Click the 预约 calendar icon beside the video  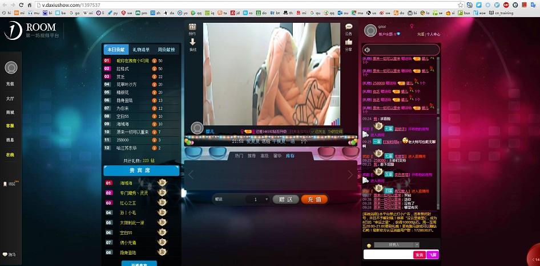192,27
